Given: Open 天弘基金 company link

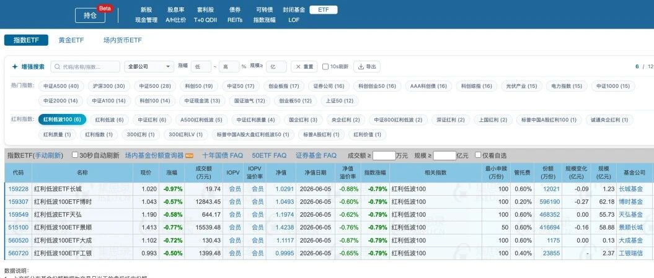Looking at the screenshot, I should click(630, 215).
